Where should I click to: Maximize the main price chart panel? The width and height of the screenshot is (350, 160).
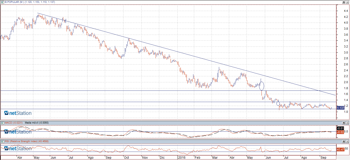click(343, 2)
